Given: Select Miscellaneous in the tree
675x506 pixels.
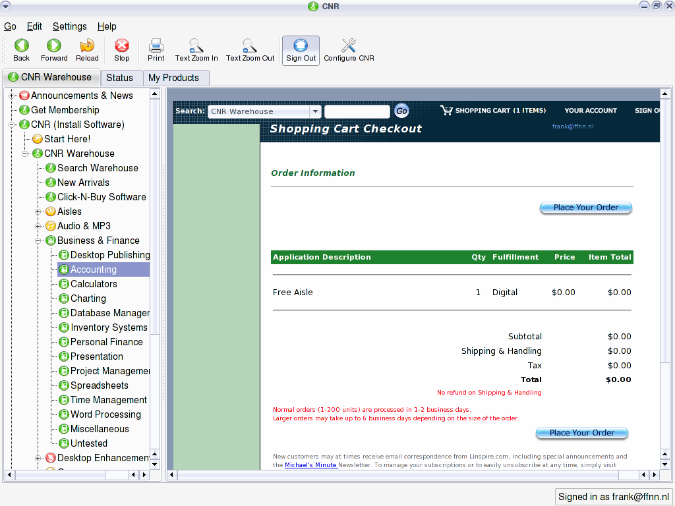Looking at the screenshot, I should [100, 429].
